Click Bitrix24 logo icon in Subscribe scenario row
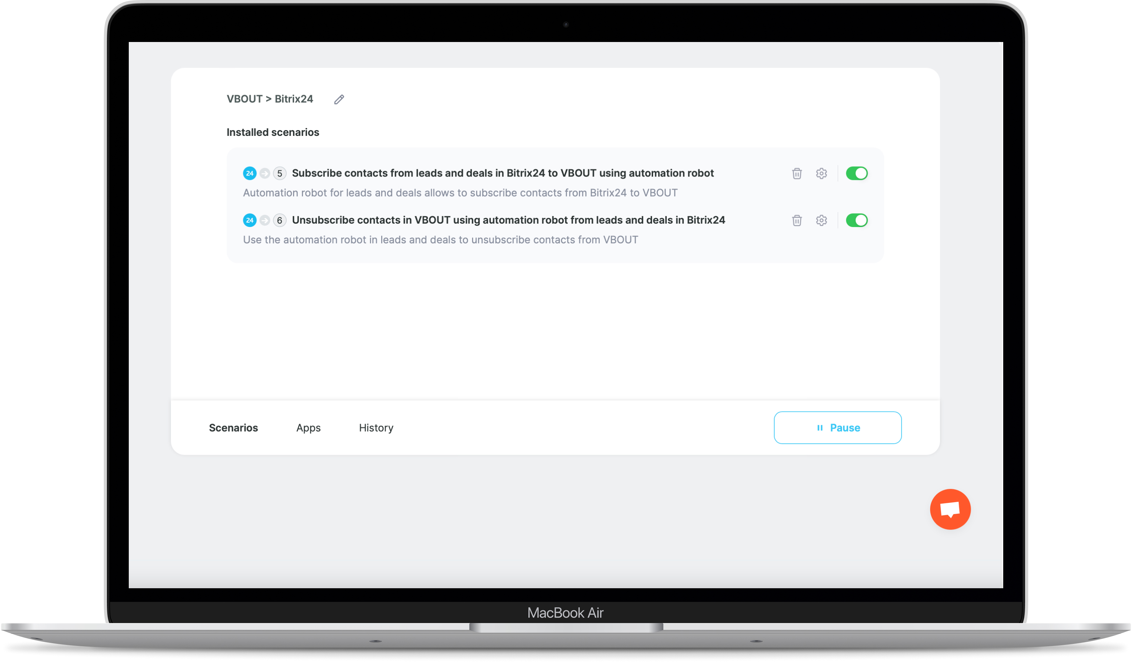 coord(250,173)
